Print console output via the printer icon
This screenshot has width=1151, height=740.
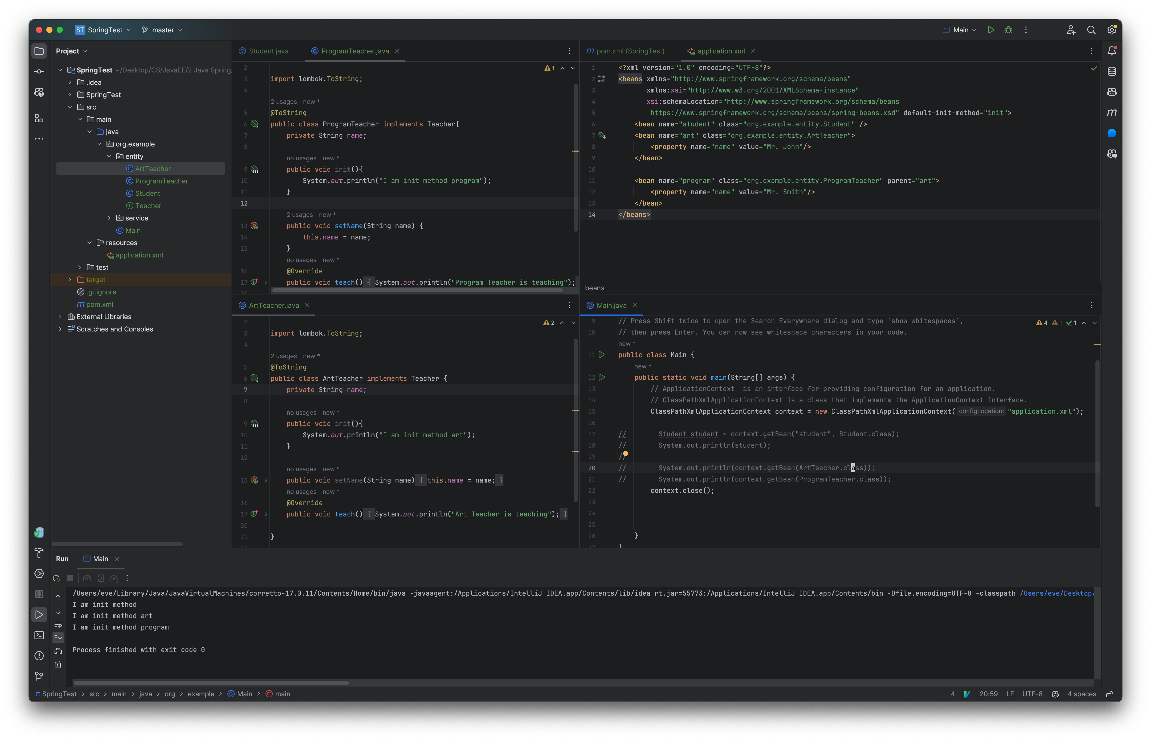[58, 651]
